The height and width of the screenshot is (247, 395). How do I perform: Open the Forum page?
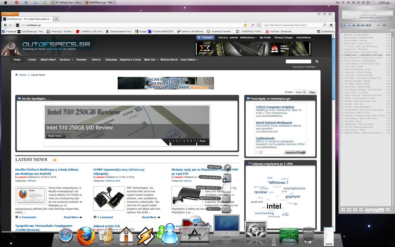(32, 60)
